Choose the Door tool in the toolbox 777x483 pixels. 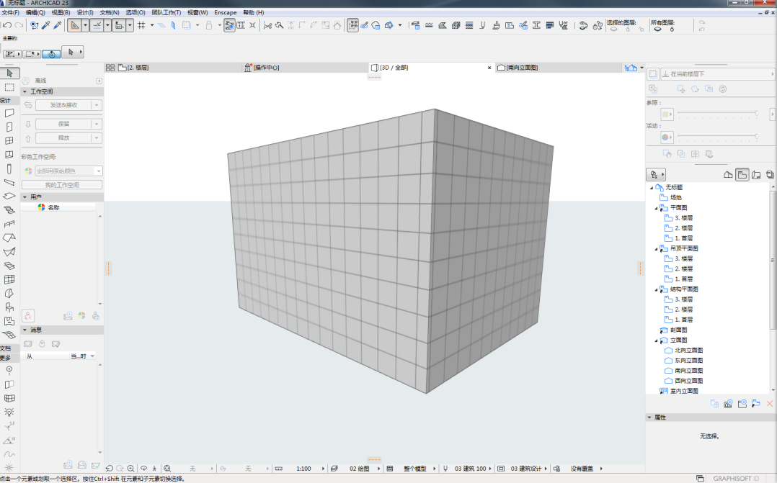pyautogui.click(x=9, y=127)
